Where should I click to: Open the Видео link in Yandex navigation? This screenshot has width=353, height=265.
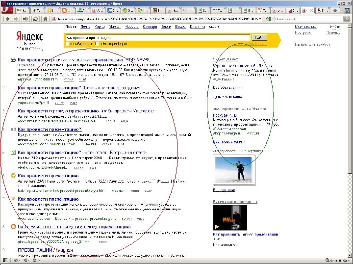click(x=180, y=26)
